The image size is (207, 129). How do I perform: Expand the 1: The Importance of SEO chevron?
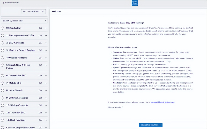[x=46, y=36]
